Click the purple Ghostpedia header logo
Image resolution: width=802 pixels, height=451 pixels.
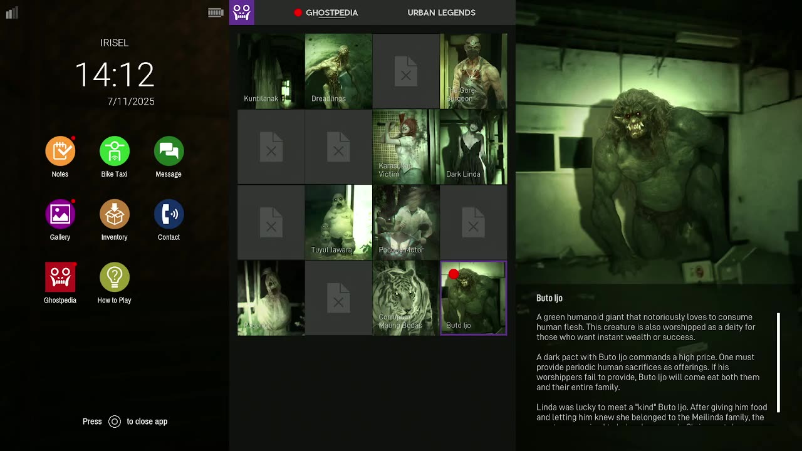242,13
